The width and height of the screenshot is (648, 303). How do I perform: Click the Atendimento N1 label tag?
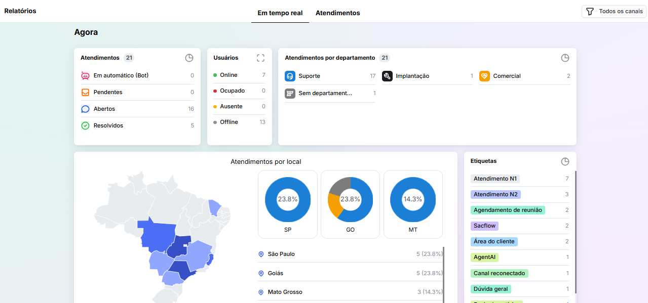pos(495,179)
